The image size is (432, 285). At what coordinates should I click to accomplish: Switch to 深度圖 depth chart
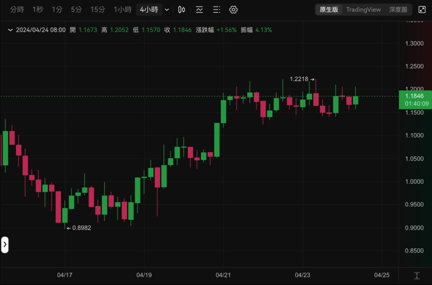pos(398,10)
